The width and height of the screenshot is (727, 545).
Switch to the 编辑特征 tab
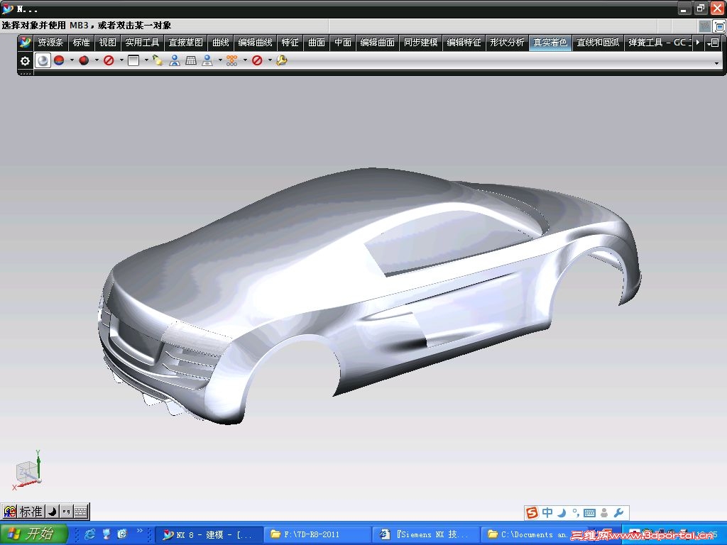[464, 43]
